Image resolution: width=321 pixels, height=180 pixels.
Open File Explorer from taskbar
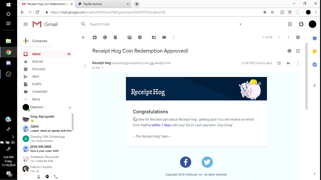coord(8,41)
